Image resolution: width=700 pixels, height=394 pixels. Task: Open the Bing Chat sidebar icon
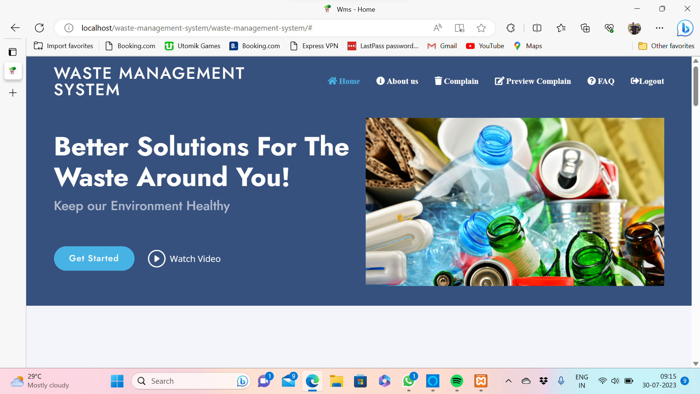coord(685,28)
